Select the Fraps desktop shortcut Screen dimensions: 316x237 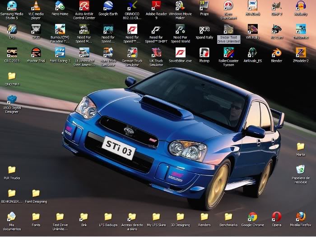pos(204,6)
